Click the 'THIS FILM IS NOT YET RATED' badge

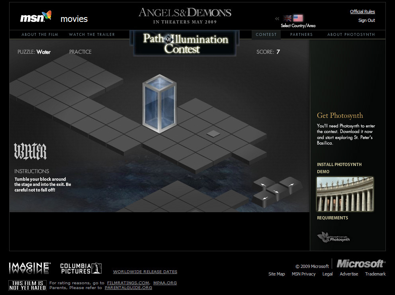point(27,285)
